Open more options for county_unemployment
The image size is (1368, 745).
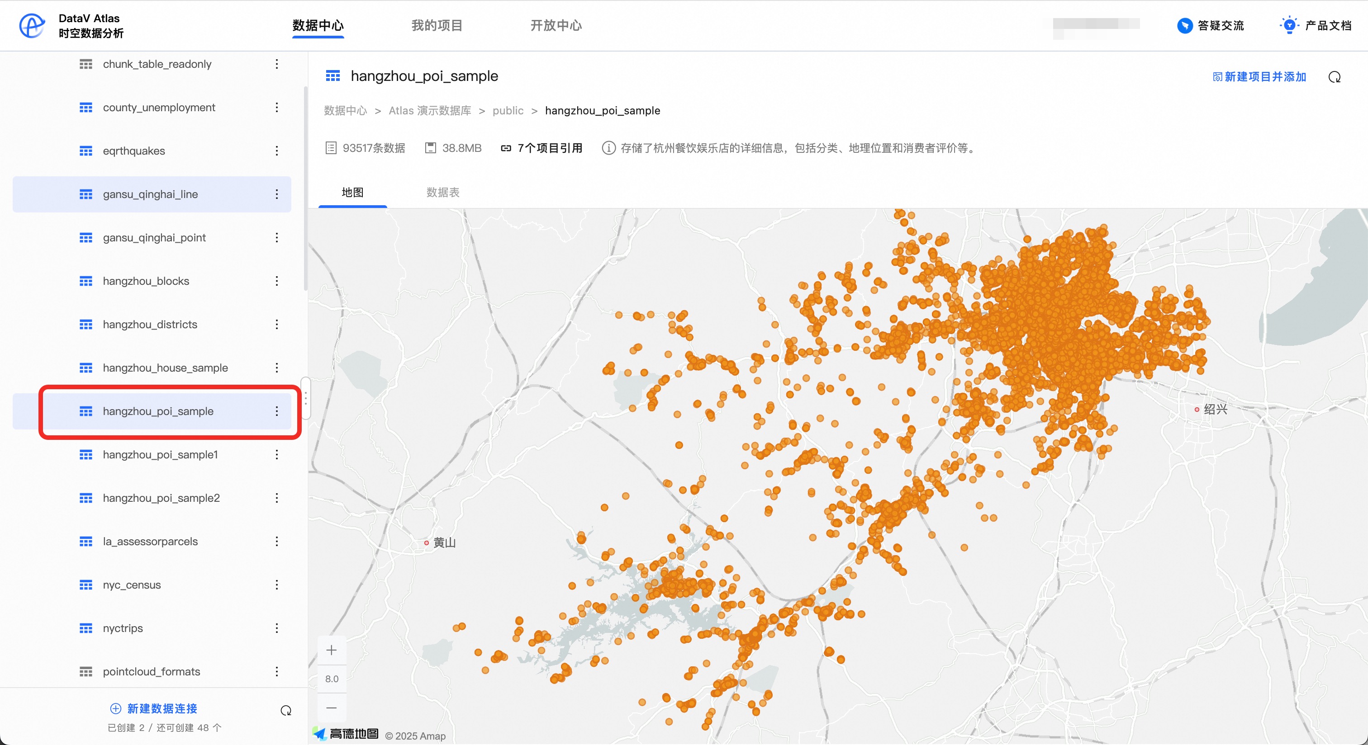coord(277,108)
